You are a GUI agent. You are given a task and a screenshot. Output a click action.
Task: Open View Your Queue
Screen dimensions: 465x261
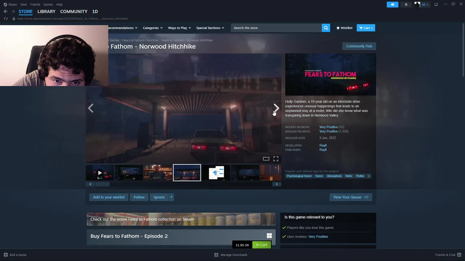click(x=351, y=197)
